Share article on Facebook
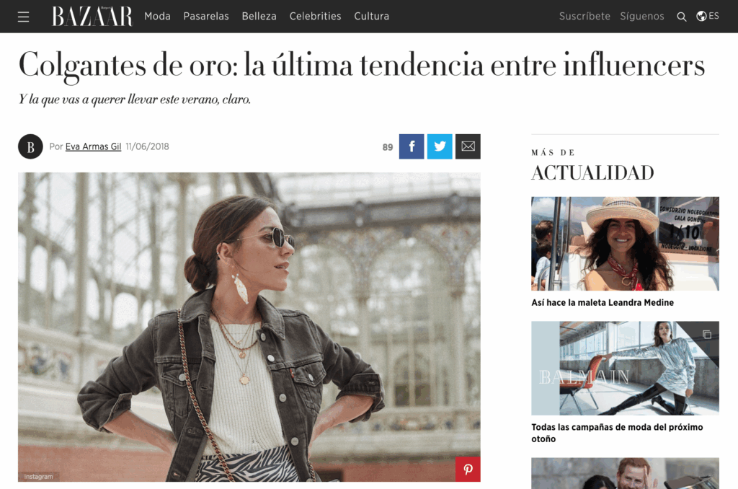 412,146
